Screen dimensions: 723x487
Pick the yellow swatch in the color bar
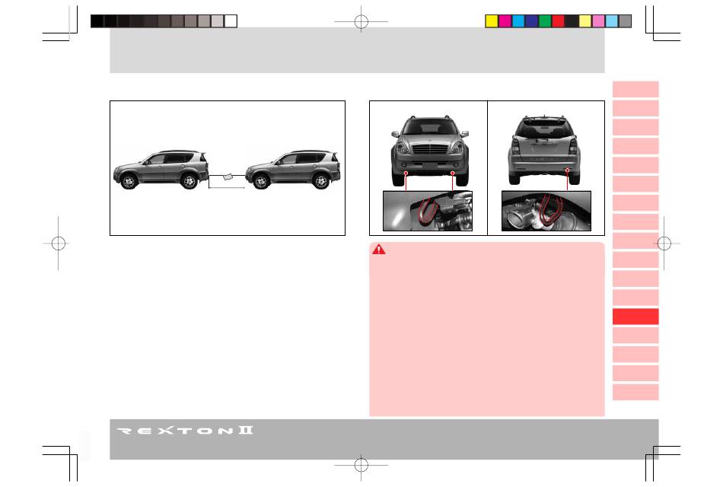click(x=492, y=21)
